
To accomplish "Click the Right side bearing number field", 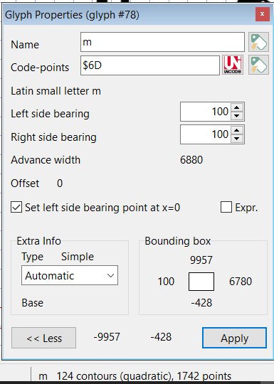I will click(x=206, y=134).
